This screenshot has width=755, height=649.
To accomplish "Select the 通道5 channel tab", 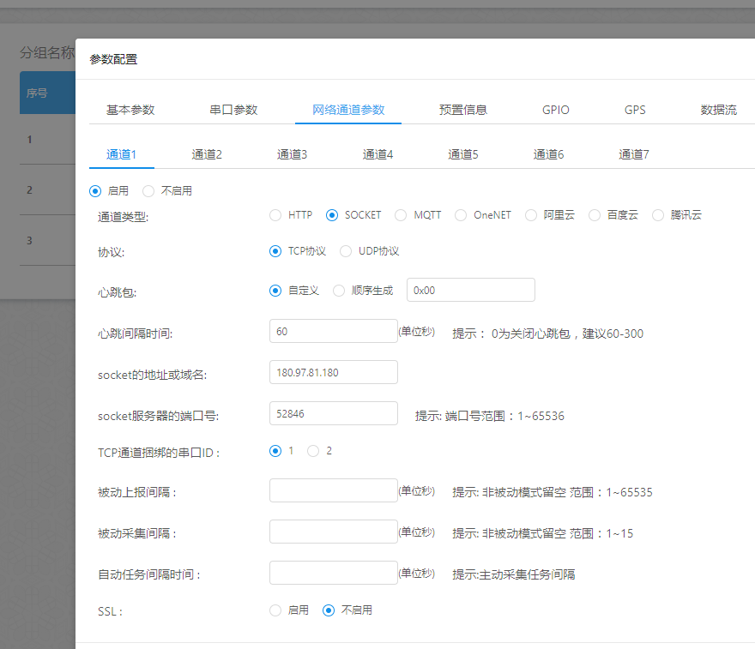I will pyautogui.click(x=463, y=154).
